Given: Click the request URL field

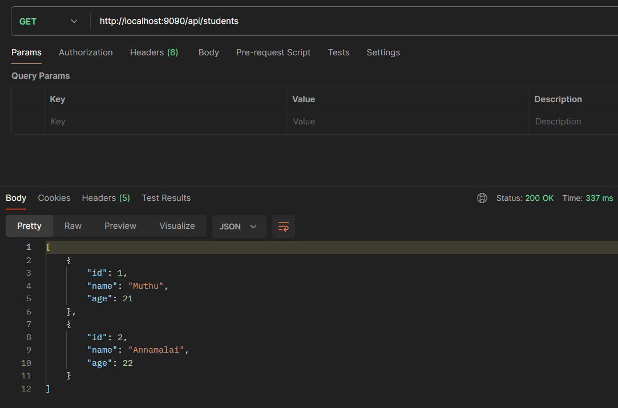Looking at the screenshot, I should pos(355,21).
